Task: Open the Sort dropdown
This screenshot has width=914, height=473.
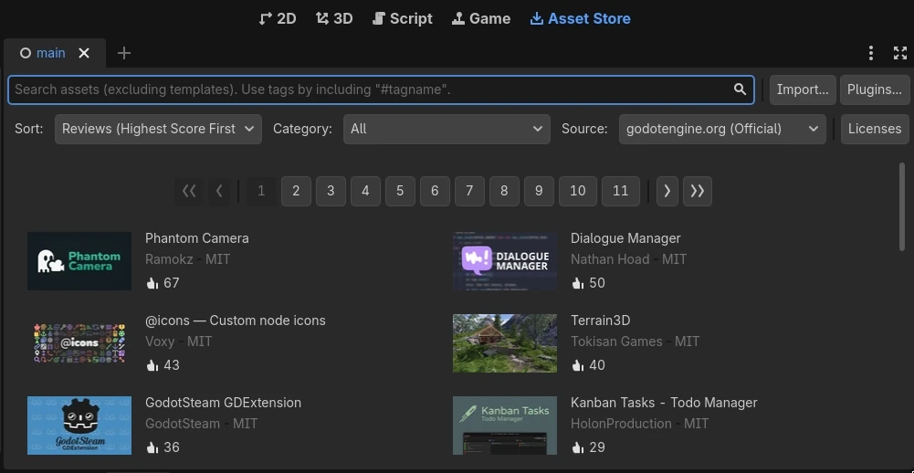Action: (x=158, y=129)
